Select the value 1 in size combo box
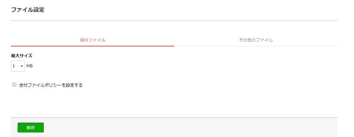Screen dimensions: 354x137 coord(18,66)
